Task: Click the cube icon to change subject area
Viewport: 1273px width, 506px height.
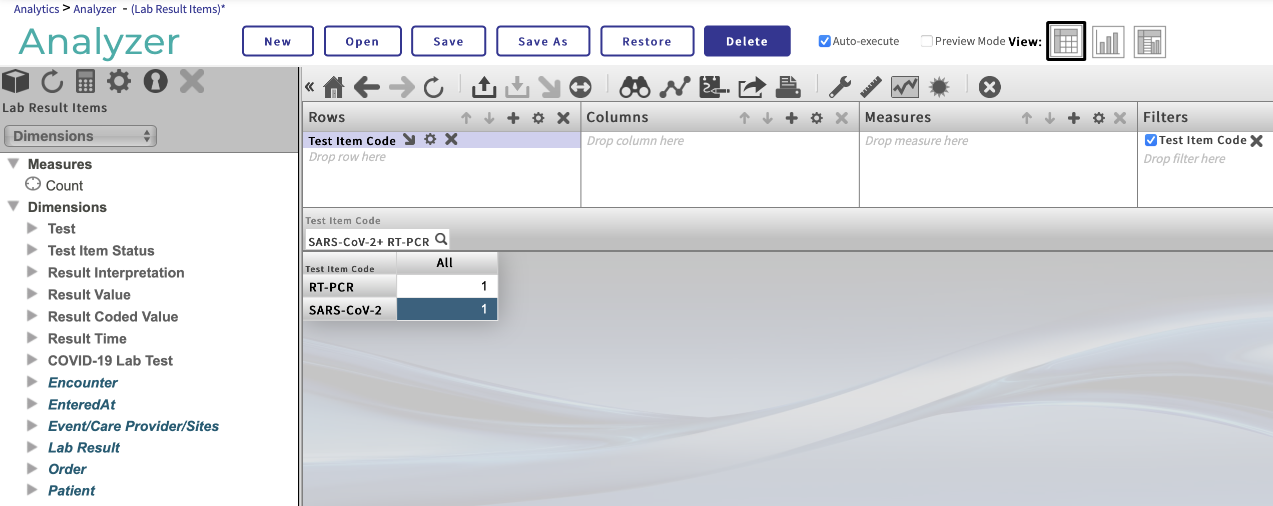Action: tap(16, 81)
